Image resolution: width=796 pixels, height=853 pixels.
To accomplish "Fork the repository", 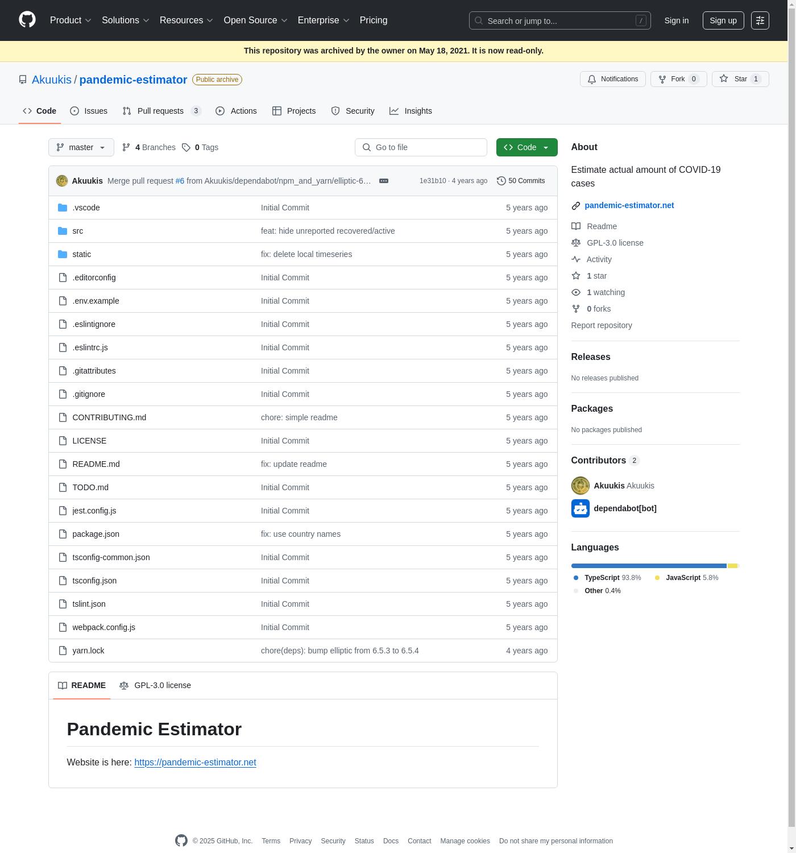I will (678, 79).
